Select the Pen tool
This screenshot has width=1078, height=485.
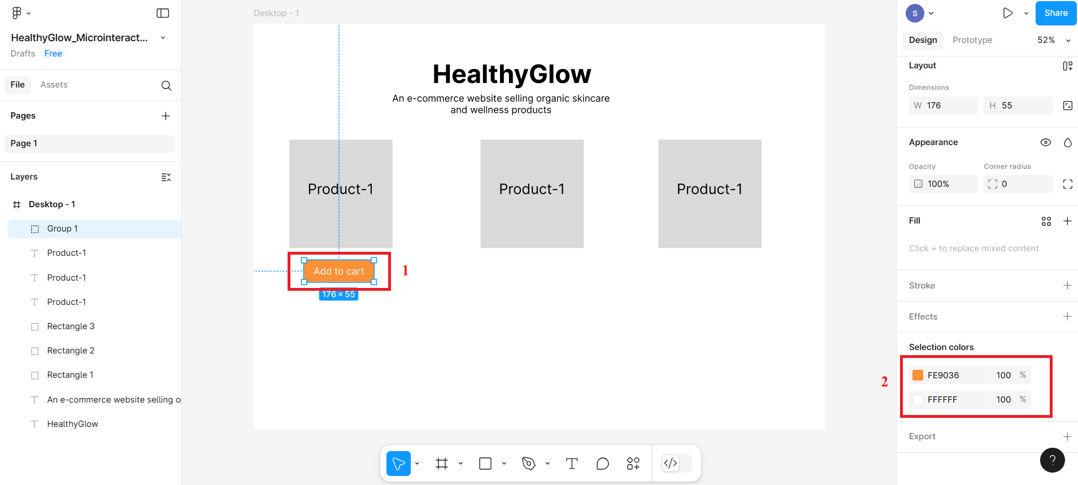529,464
